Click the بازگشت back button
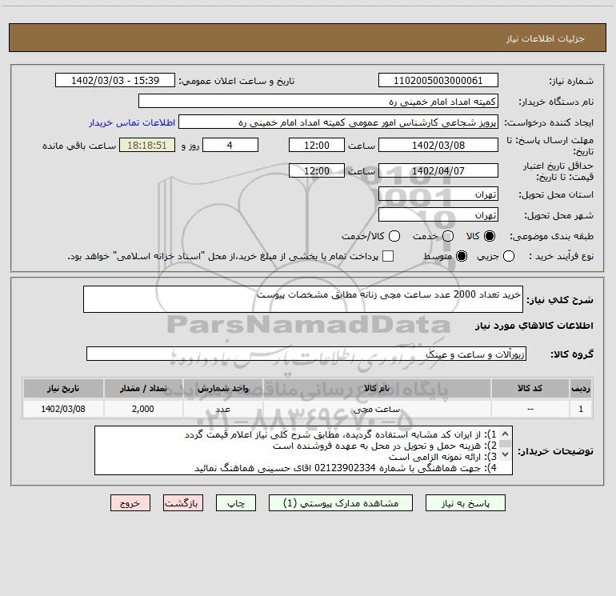616x596 pixels. [183, 503]
